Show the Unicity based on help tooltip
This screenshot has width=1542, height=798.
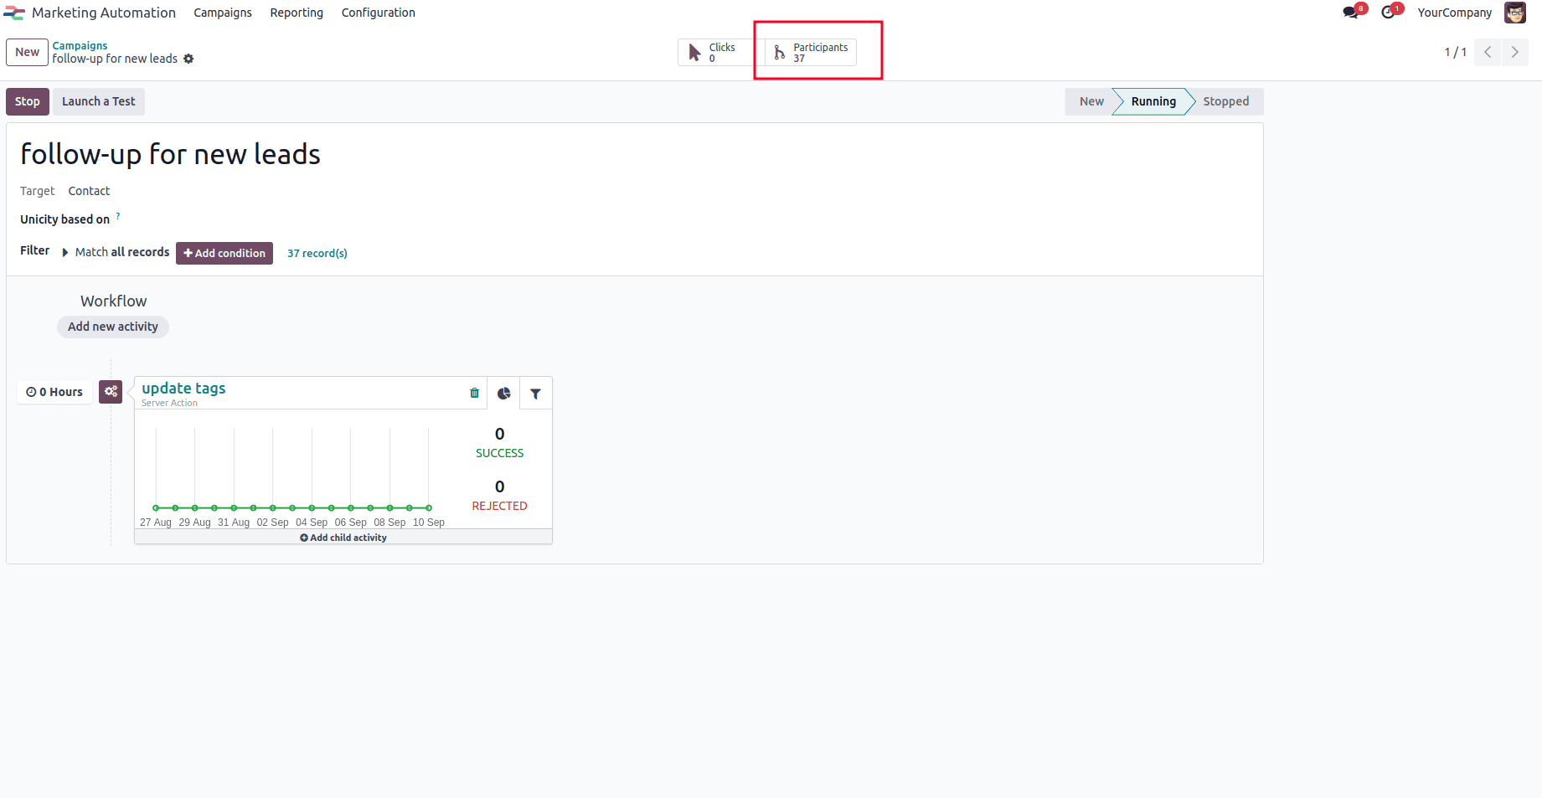coord(118,216)
